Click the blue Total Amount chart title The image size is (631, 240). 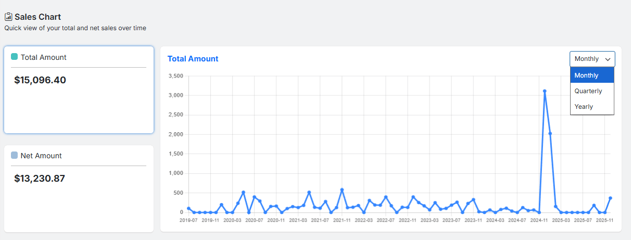pyautogui.click(x=193, y=59)
